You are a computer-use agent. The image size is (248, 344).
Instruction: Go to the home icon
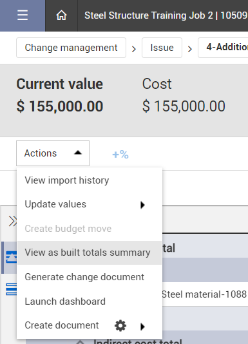pyautogui.click(x=61, y=15)
